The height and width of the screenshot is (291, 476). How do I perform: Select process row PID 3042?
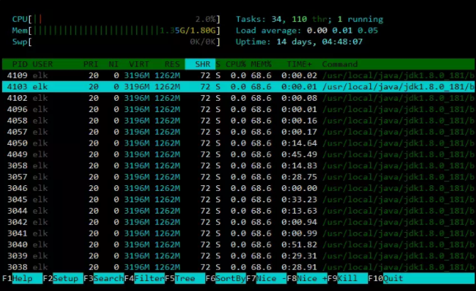238,222
